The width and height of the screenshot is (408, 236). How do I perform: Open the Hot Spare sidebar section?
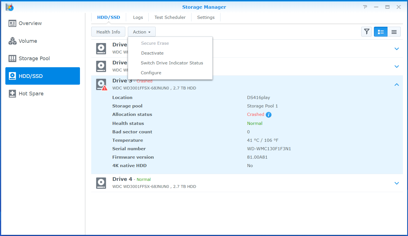[43, 94]
